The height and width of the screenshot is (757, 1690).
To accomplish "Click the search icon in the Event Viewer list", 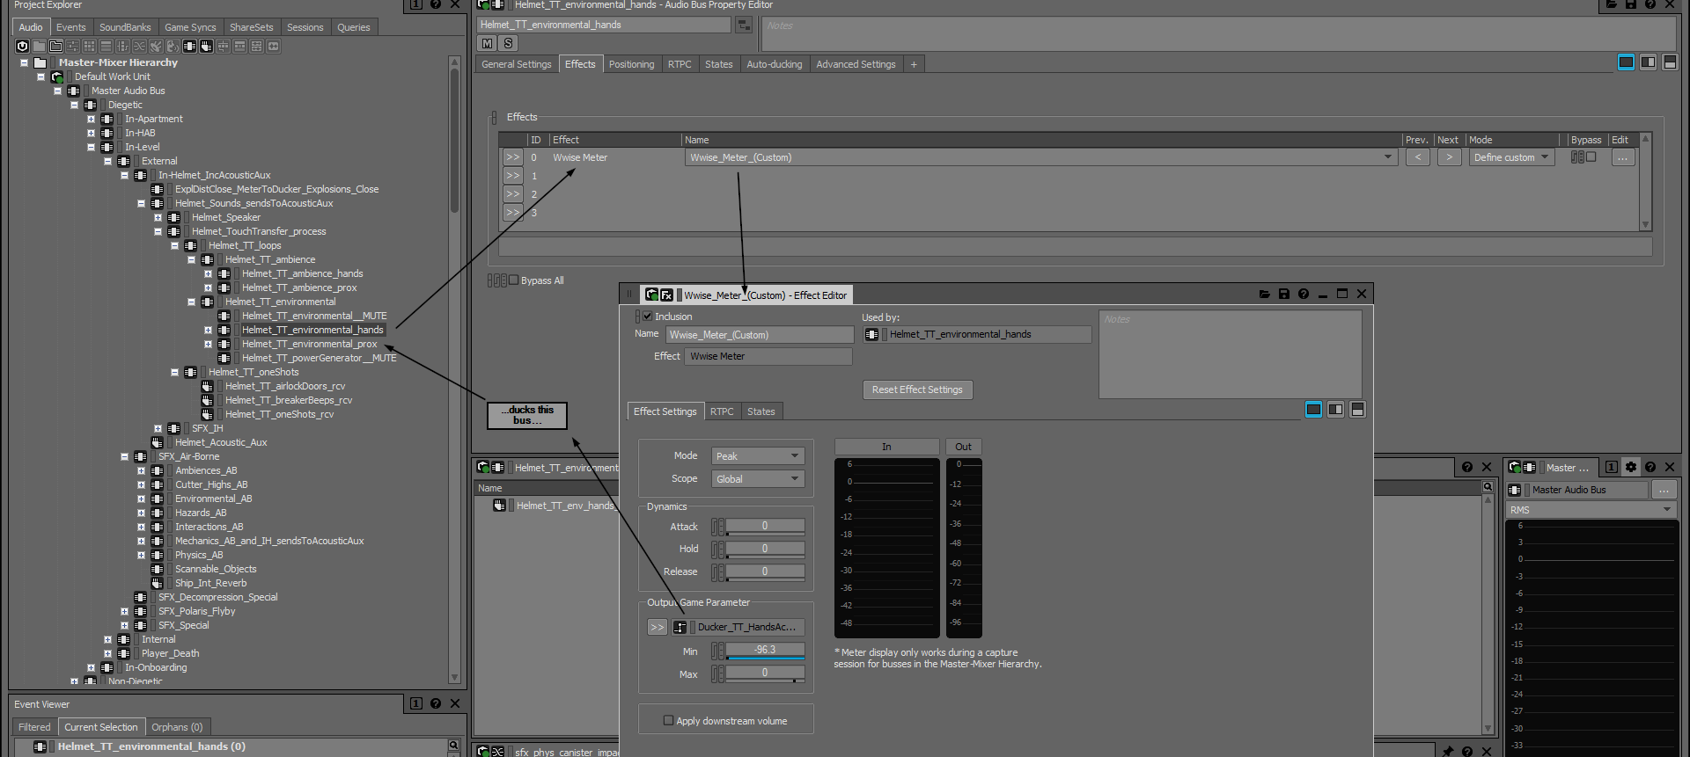I will (453, 746).
